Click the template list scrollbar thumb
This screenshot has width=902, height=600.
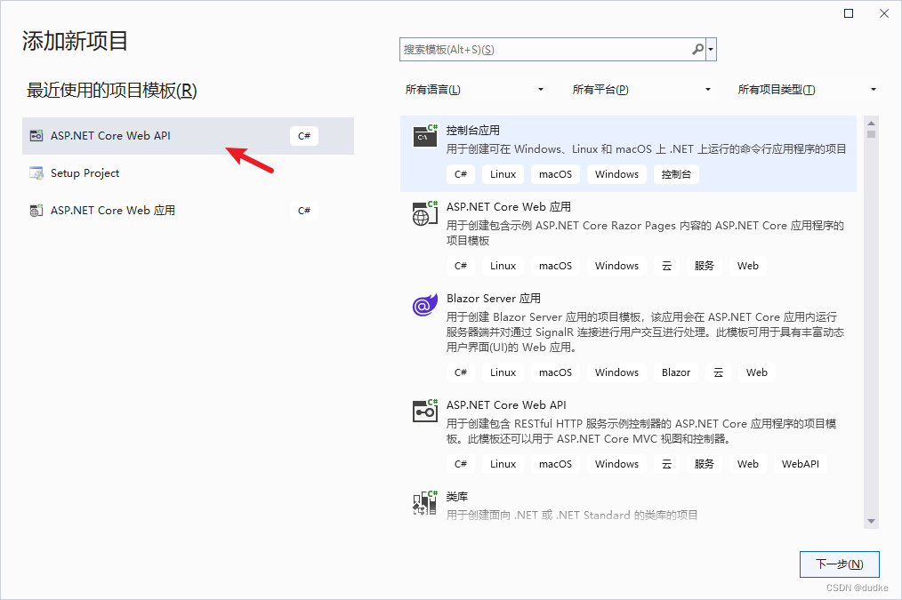pyautogui.click(x=871, y=134)
